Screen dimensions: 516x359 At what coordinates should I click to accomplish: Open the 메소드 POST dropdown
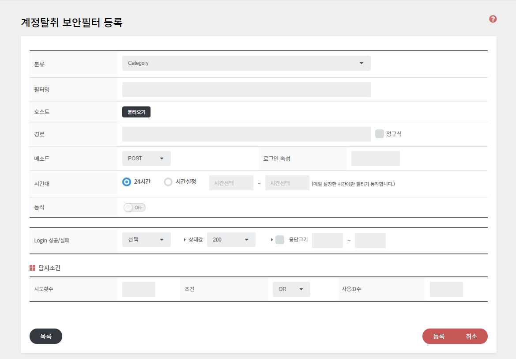click(x=146, y=159)
